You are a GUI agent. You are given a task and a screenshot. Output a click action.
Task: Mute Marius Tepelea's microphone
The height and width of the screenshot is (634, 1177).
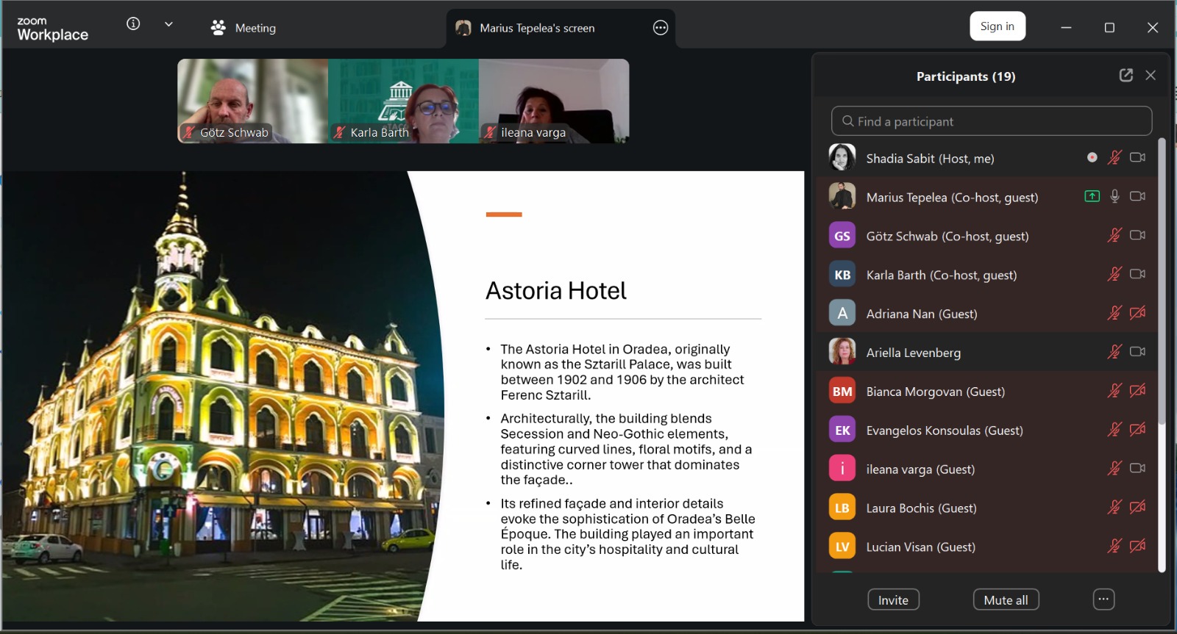click(x=1114, y=196)
